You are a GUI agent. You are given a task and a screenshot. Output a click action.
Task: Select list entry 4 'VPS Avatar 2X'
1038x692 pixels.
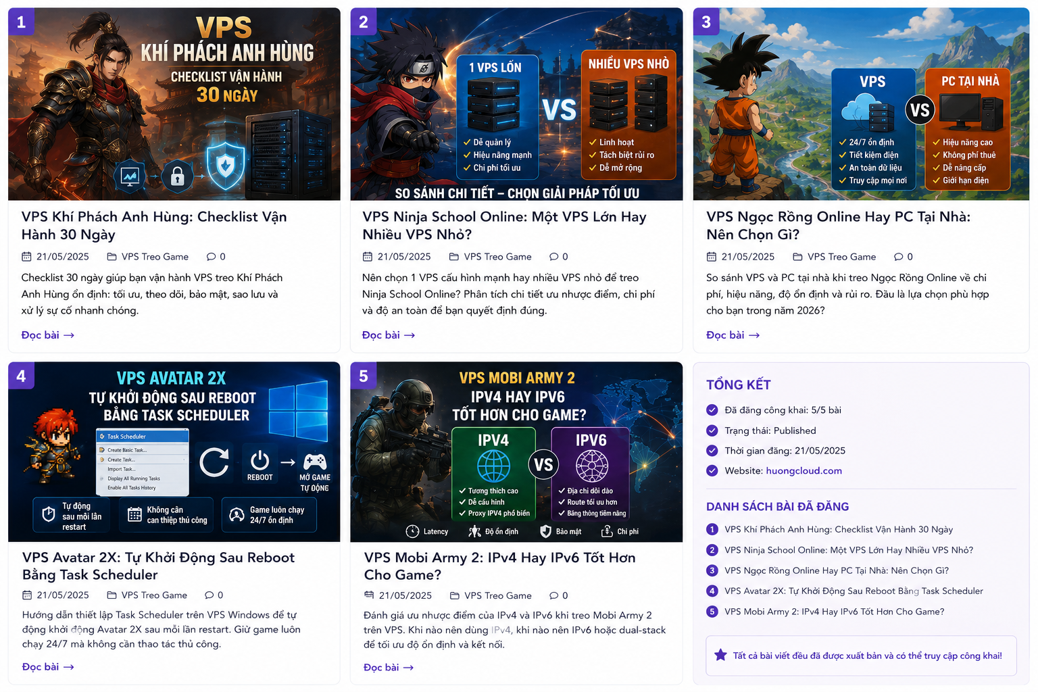(844, 591)
